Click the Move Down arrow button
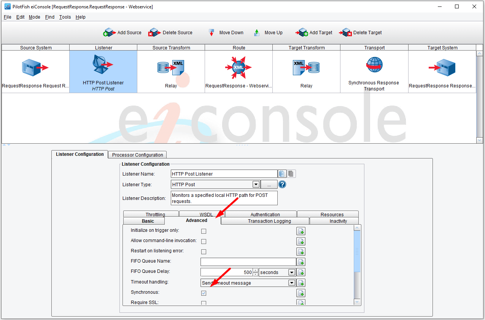This screenshot has height=320, width=485. [226, 33]
